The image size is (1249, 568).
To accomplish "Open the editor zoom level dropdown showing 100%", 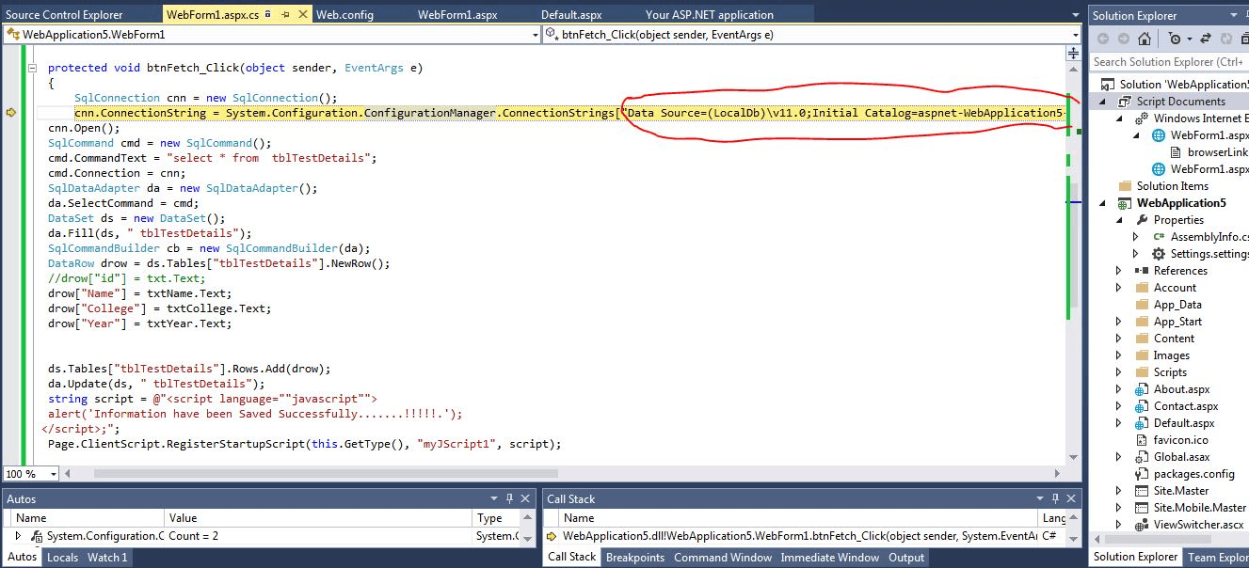I will [x=29, y=472].
